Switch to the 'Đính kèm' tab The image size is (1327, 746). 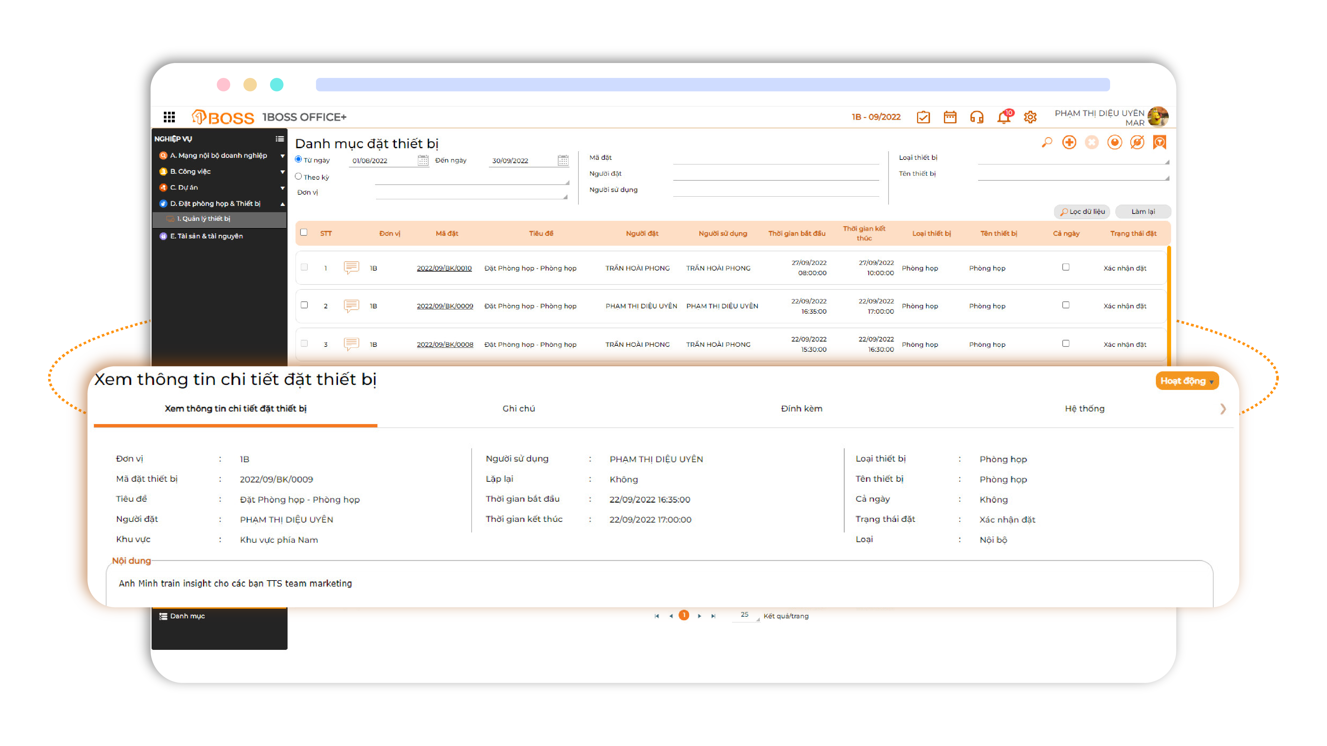(801, 408)
